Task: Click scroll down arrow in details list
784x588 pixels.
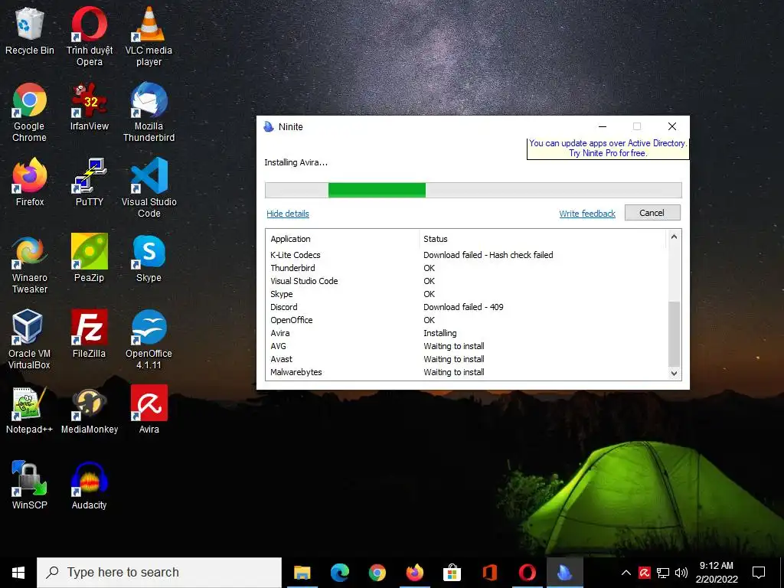Action: click(674, 374)
